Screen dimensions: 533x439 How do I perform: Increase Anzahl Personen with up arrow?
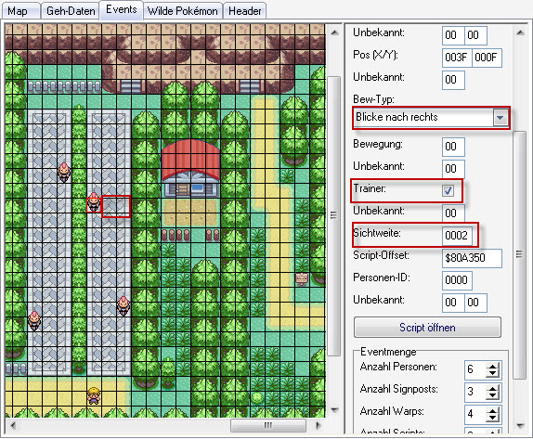pos(492,367)
